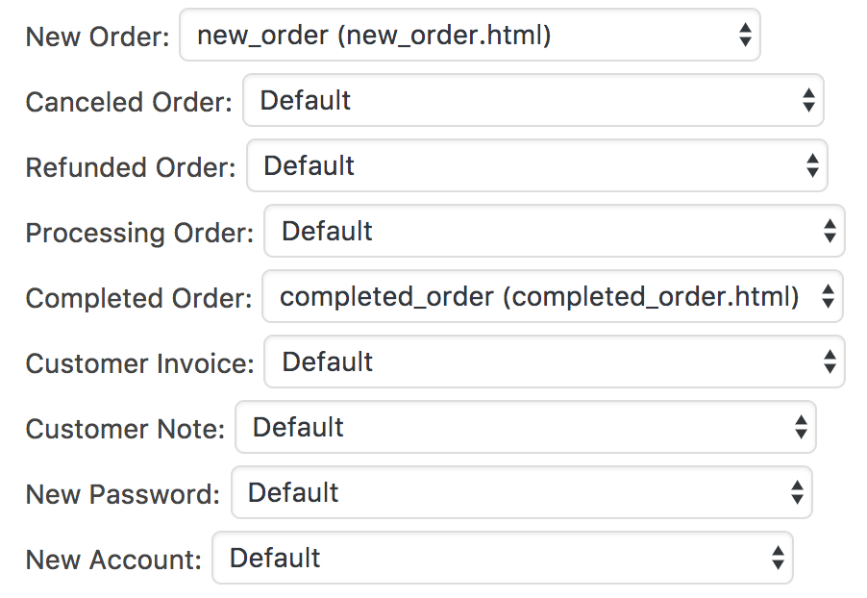The height and width of the screenshot is (598, 867).
Task: Click the up-down arrows on Customer Note select
Action: (x=801, y=428)
